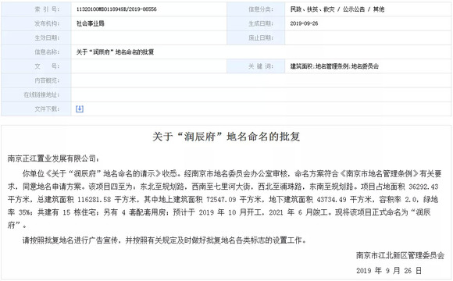Click the empty 生效日期 value field
The image size is (453, 281).
tap(148, 37)
